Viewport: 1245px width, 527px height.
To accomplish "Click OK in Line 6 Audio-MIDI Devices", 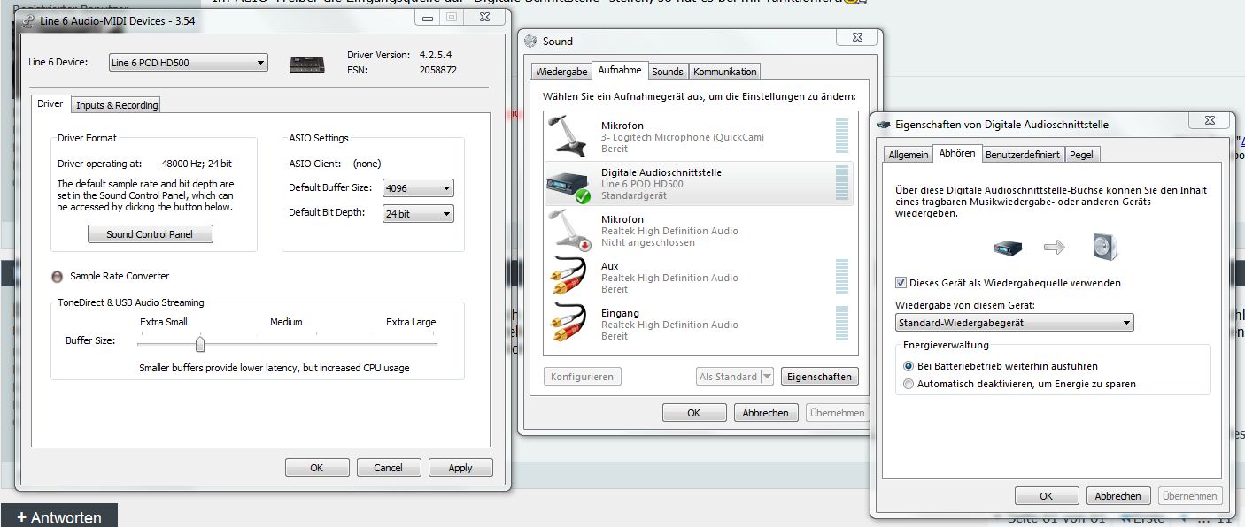I will tap(317, 468).
